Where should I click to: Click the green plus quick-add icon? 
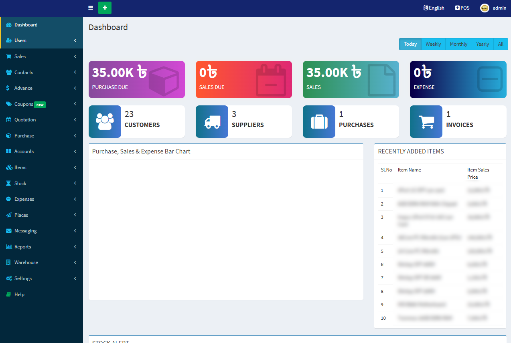click(x=105, y=8)
